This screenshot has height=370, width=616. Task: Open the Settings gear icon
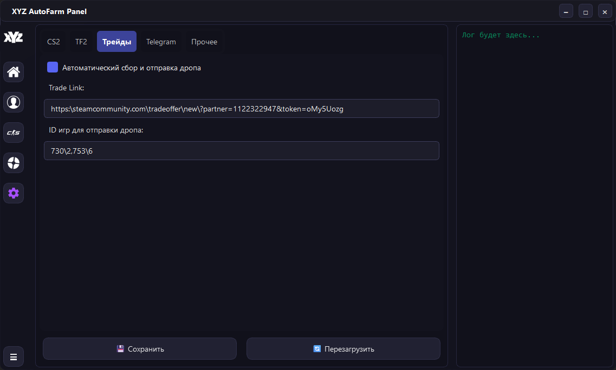click(x=14, y=193)
